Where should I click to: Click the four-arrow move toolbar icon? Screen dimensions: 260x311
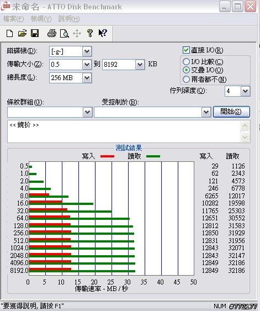point(77,33)
